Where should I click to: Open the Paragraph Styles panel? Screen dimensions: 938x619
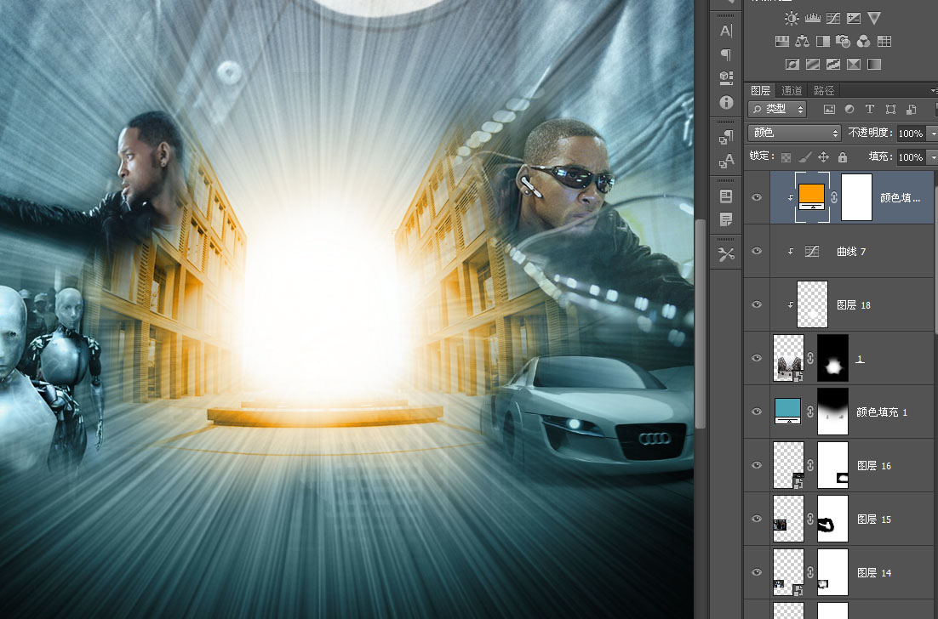click(726, 138)
